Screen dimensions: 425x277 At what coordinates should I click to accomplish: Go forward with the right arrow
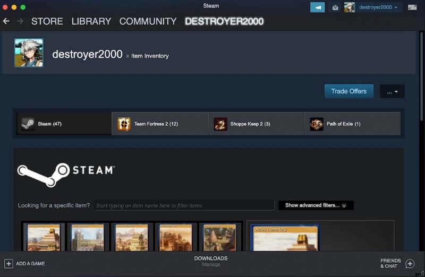pos(20,21)
